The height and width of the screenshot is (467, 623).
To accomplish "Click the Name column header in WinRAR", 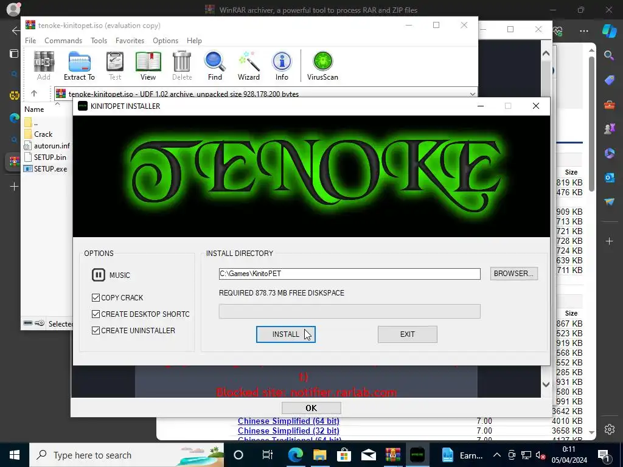I will tap(34, 109).
